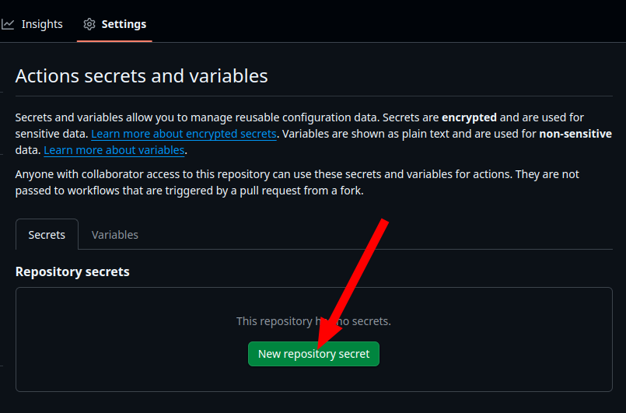
Task: Switch to the Variables tab
Action: [x=115, y=234]
